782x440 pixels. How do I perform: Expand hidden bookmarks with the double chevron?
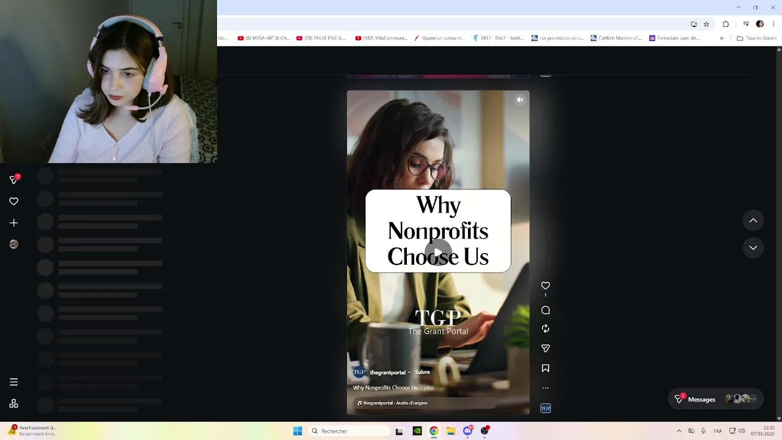[x=722, y=38]
